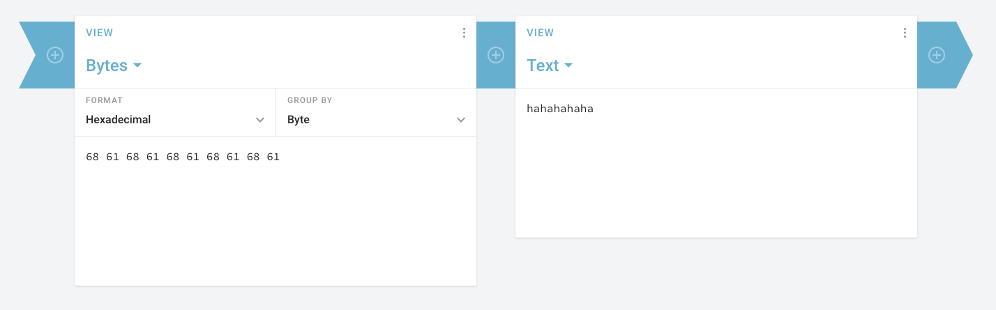Add a brick before the Bytes view
Screen dimensions: 996x310
pyautogui.click(x=55, y=55)
